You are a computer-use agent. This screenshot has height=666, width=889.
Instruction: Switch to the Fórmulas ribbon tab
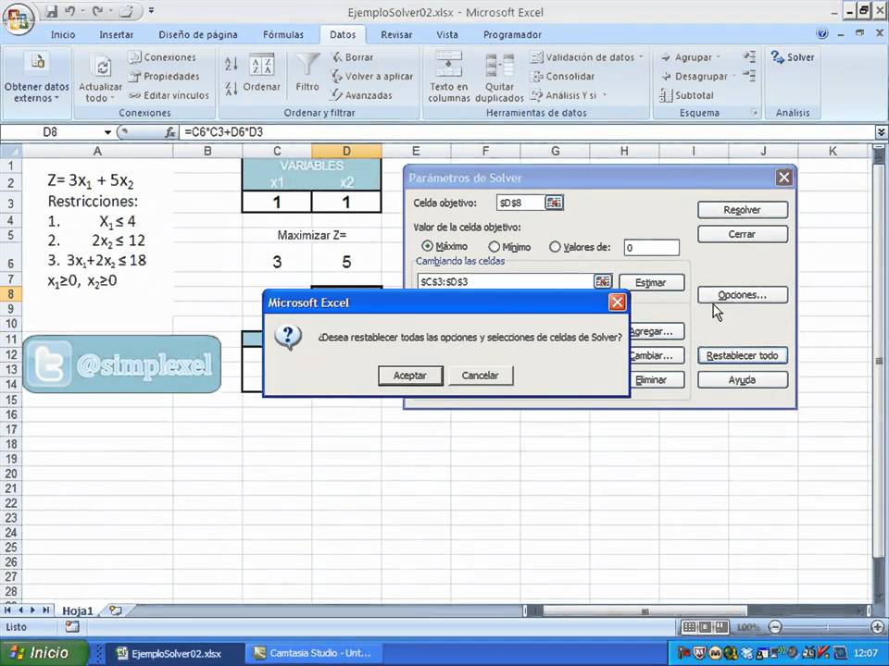coord(283,34)
